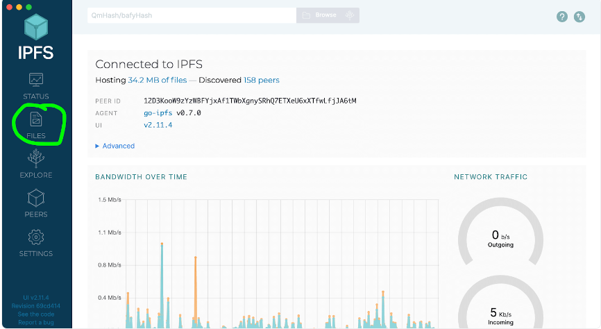Click the AGENT label
Viewport: 601px width, 329px height.
106,113
